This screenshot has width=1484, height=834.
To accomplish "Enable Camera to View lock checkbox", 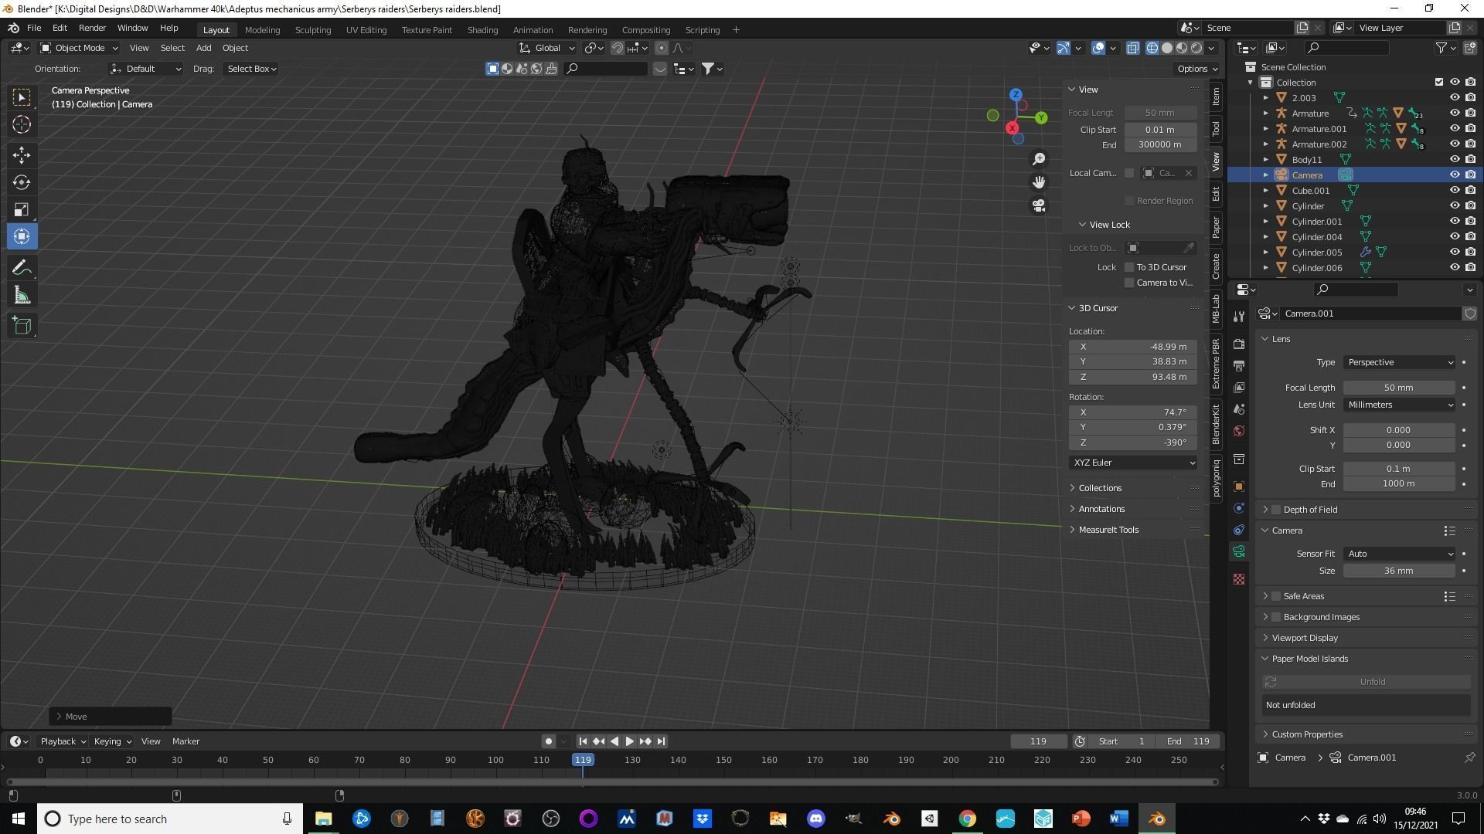I will point(1129,283).
